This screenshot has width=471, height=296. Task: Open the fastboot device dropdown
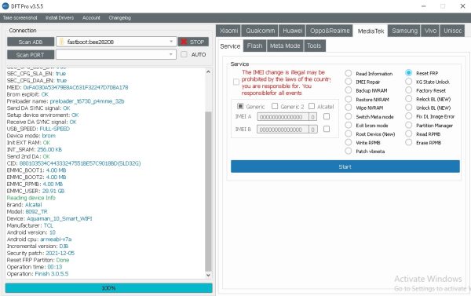116,42
